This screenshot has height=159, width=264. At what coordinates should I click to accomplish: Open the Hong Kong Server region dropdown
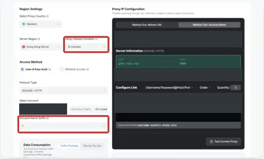(x=41, y=47)
